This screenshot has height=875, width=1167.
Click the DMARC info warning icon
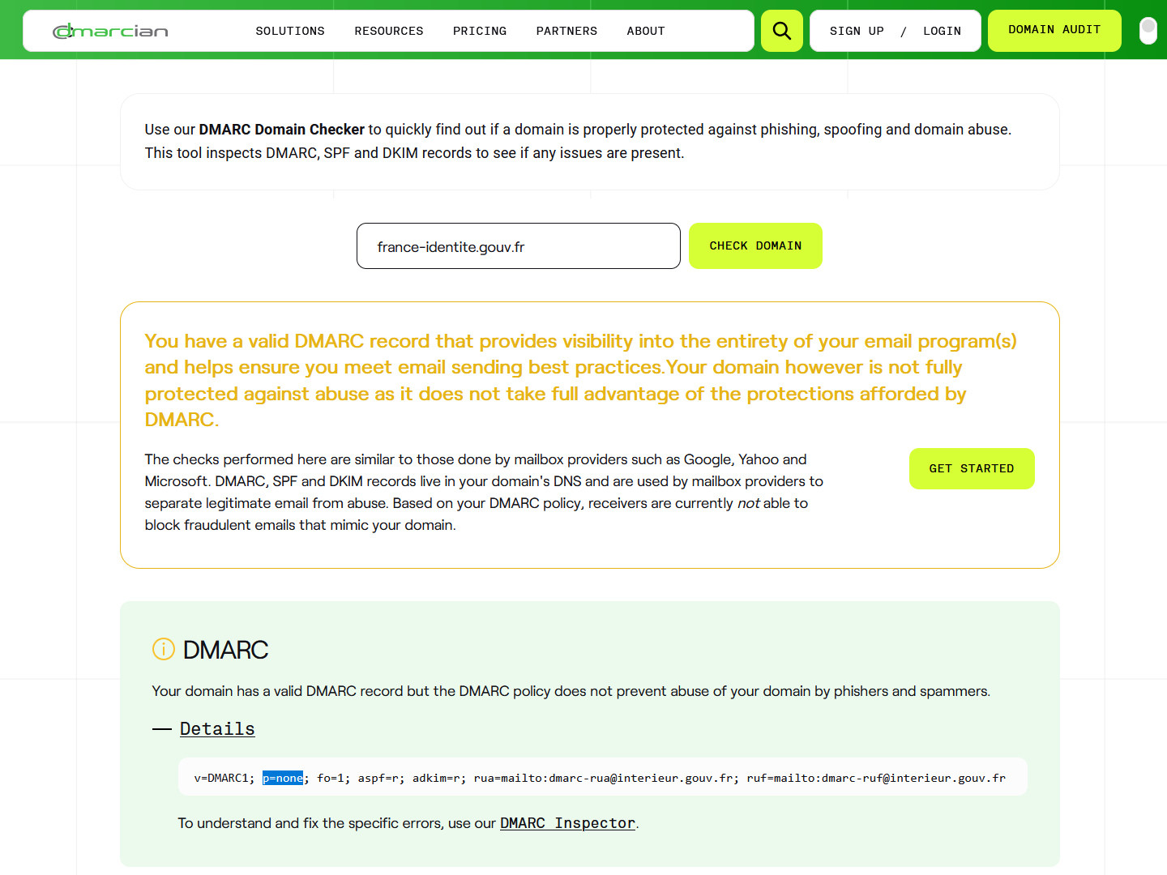[x=164, y=649]
